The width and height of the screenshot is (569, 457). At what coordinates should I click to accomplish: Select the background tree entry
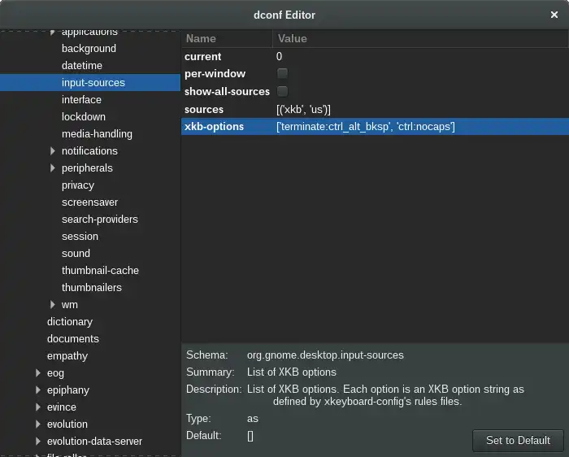point(89,48)
